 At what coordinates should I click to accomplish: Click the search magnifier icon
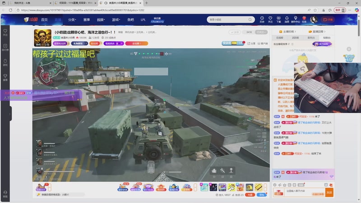pyautogui.click(x=250, y=19)
